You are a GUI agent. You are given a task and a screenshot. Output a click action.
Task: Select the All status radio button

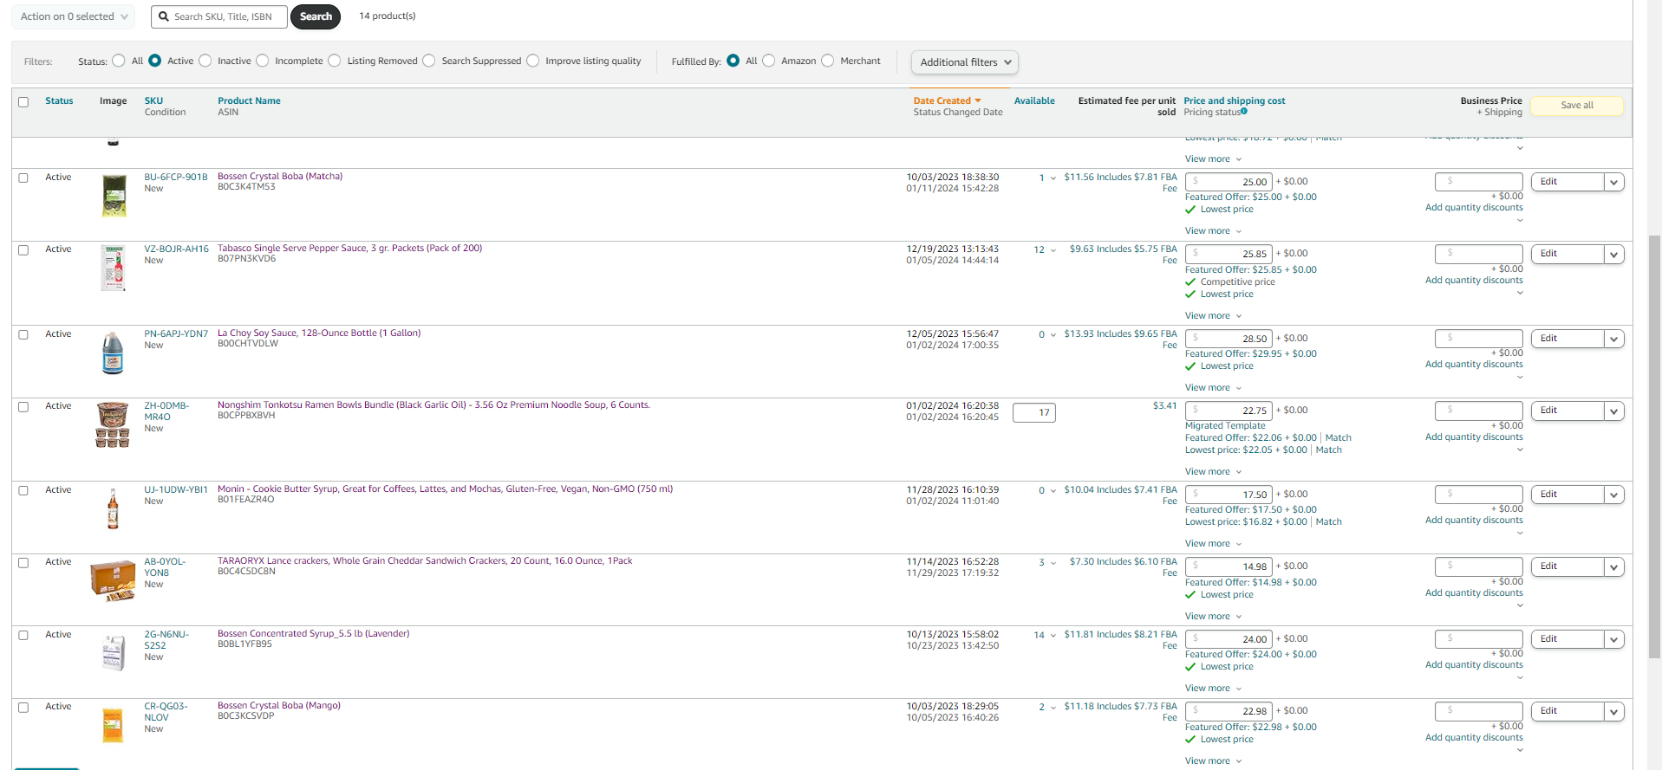(x=119, y=61)
